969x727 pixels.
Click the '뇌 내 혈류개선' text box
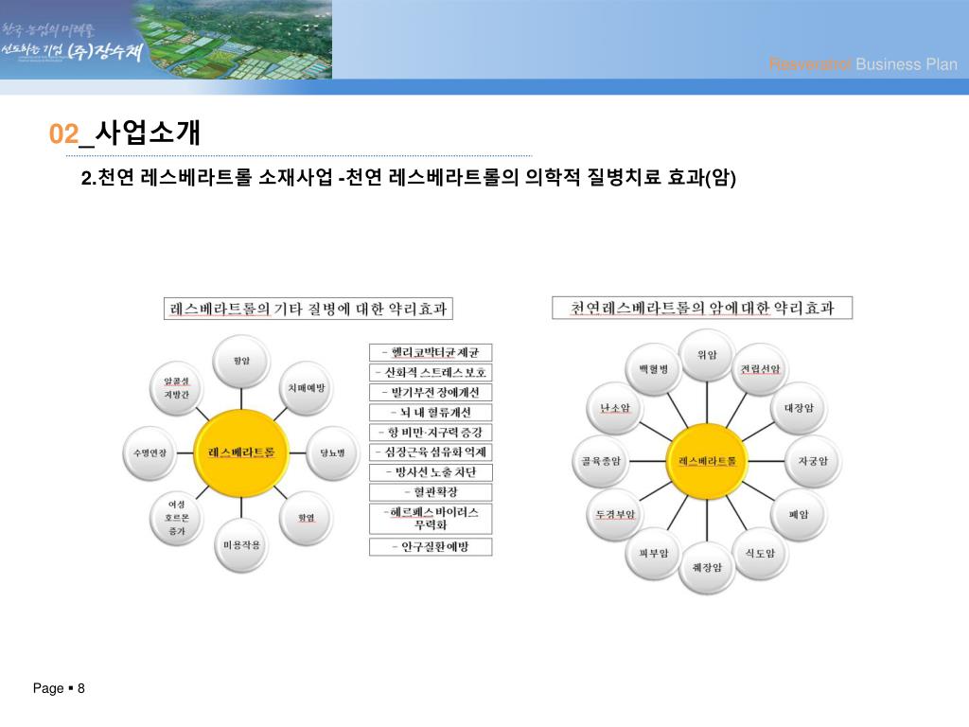coord(431,413)
